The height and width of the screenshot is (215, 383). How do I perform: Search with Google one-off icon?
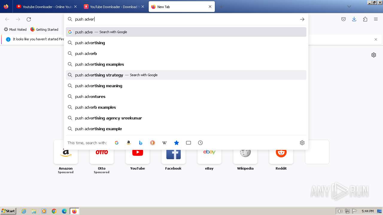tap(117, 143)
